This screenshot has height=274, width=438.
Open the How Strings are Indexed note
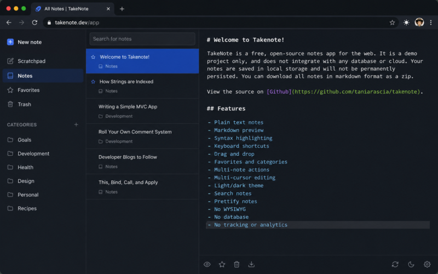142,86
